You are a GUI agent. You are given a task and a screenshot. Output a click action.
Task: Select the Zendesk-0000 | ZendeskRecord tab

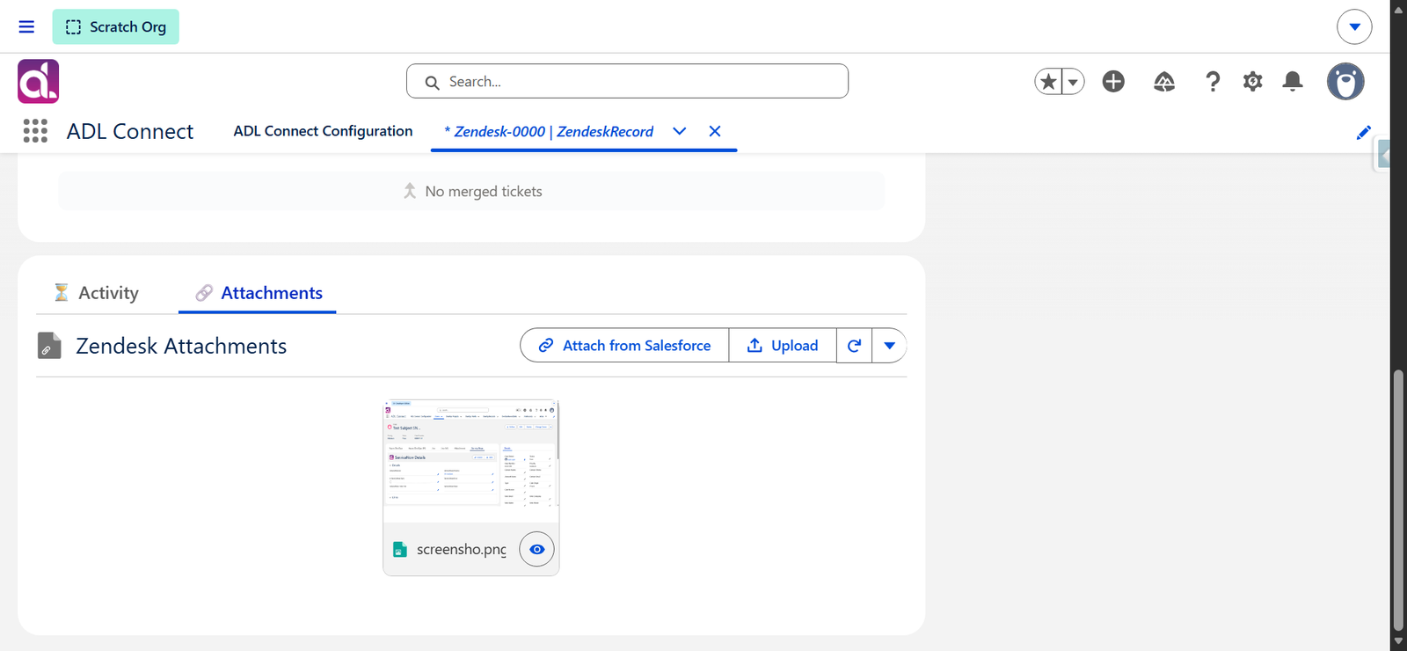(549, 131)
